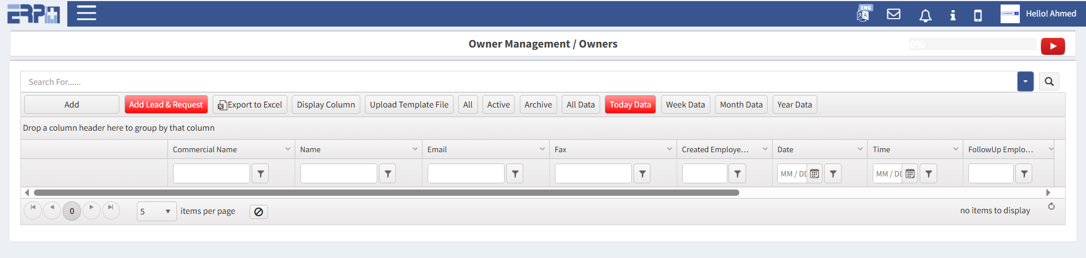Open the mail envelope icon
1086x258 pixels.
coord(894,14)
